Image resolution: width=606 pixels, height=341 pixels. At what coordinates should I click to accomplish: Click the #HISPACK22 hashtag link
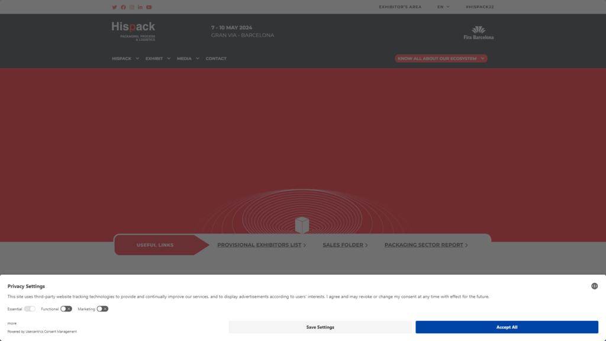[479, 7]
